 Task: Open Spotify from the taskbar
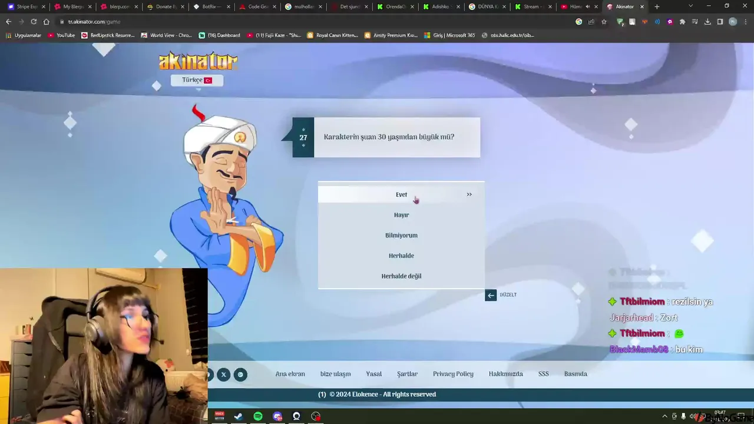258,416
